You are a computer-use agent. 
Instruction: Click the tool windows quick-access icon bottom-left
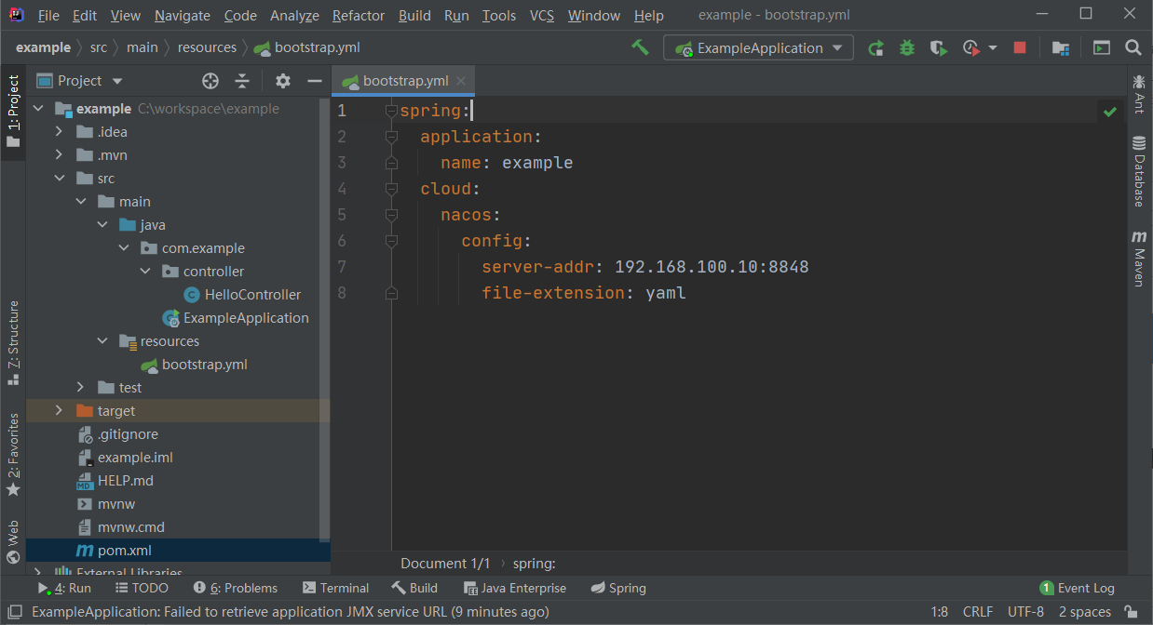13,612
